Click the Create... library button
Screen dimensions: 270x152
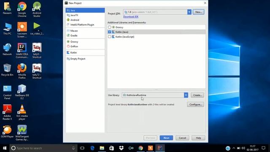point(197,95)
